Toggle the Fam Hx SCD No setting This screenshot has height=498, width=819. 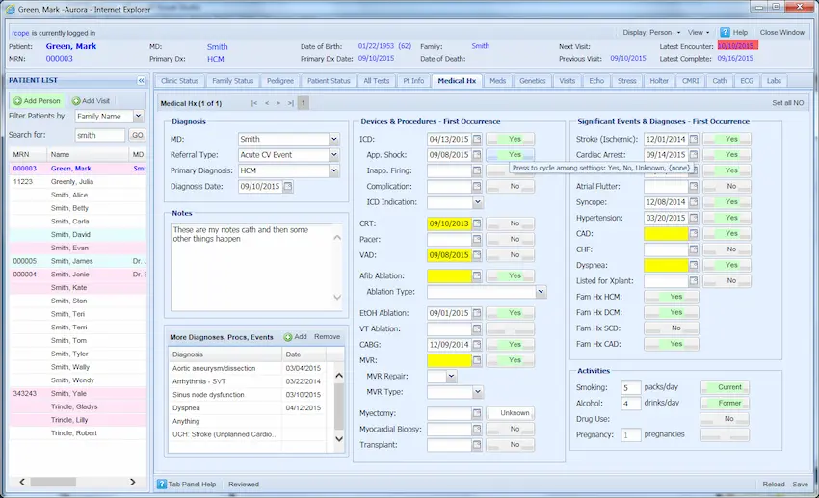click(x=672, y=328)
